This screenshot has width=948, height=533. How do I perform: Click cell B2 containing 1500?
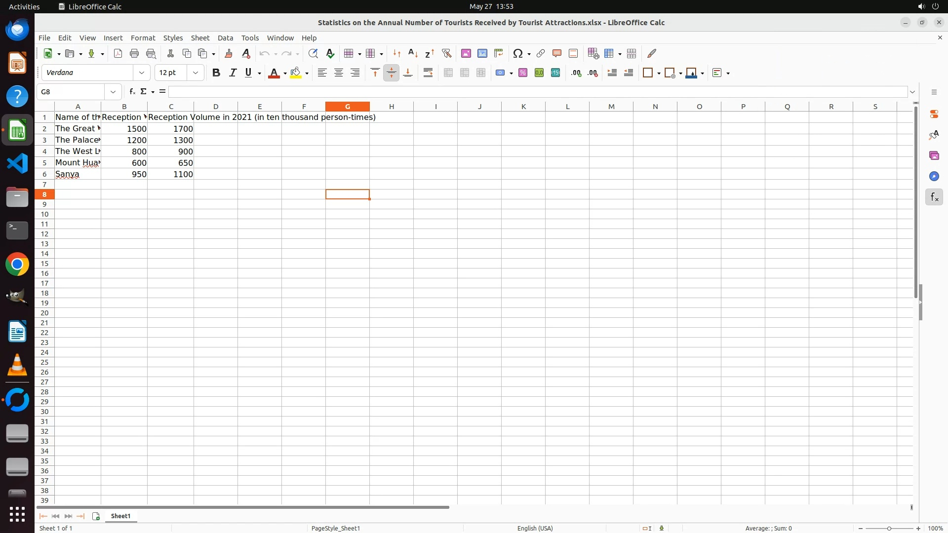tap(124, 129)
